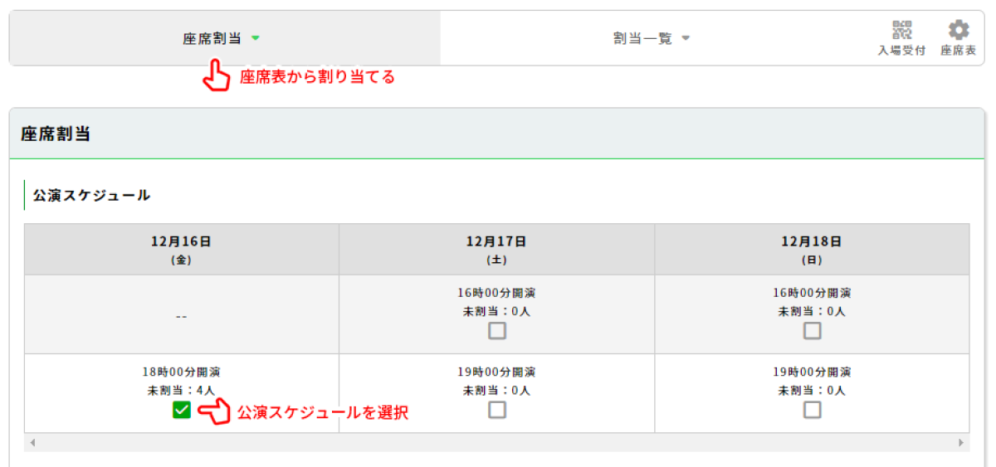Open the 座席表 gear settings icon
Image resolution: width=996 pixels, height=467 pixels.
point(959,31)
